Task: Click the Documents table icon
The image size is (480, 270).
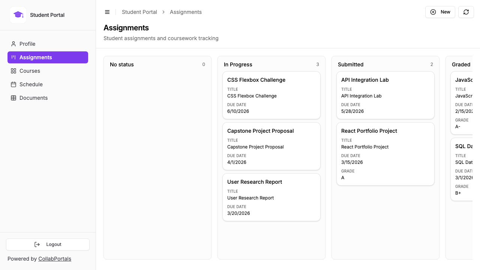Action: point(13,98)
